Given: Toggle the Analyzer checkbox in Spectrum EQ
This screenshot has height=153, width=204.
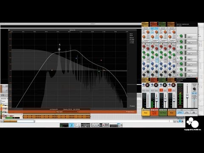Looking at the screenshot, I should [130, 106].
